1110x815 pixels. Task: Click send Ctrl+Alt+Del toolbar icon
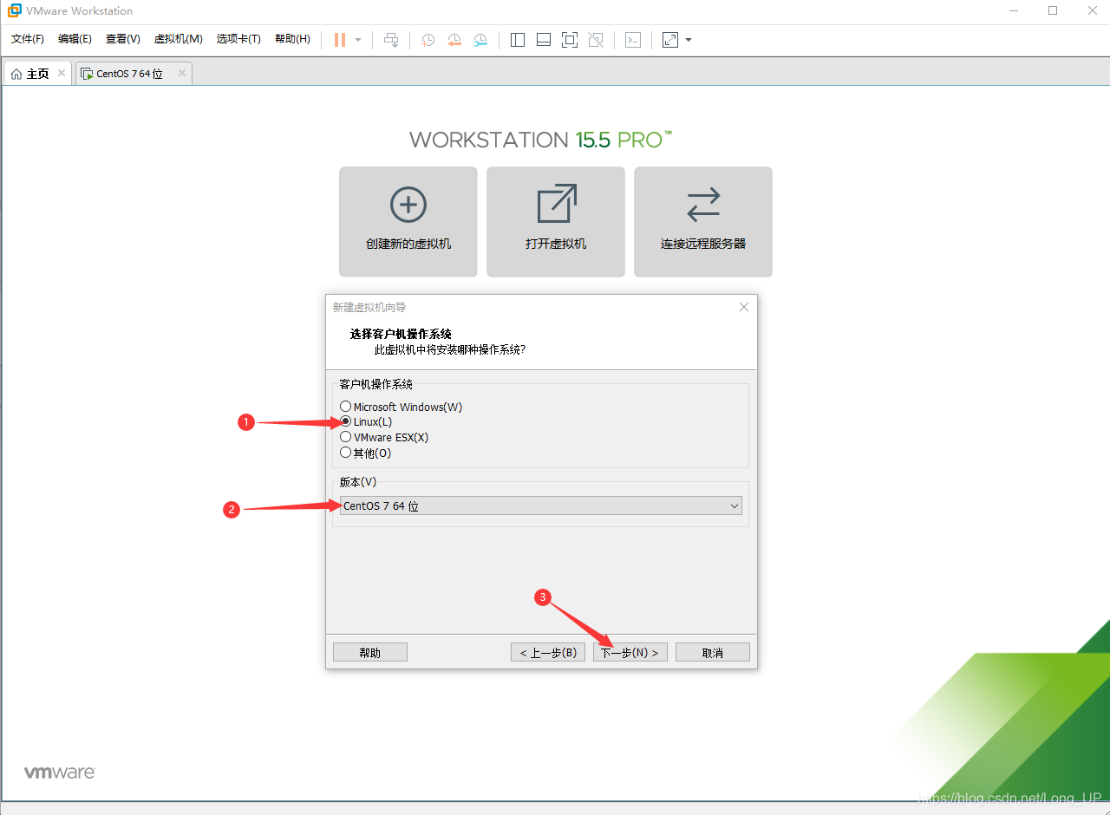[391, 40]
